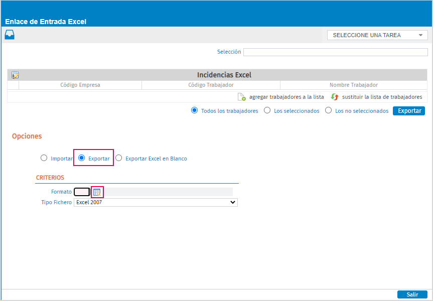433x301 pixels.
Task: Click the Salir button
Action: (412, 294)
